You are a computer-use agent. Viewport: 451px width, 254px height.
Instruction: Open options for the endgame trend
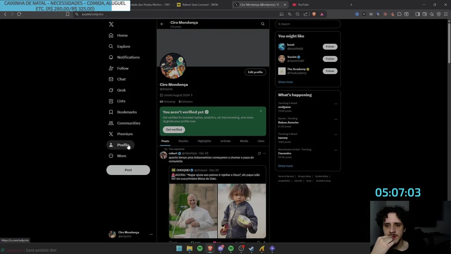(335, 104)
